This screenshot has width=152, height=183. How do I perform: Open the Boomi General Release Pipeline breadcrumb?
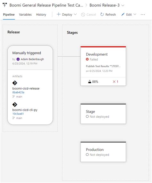click(46, 5)
